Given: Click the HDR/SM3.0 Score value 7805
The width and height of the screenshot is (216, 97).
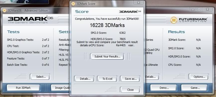Looking at the screenshot, I should pyautogui.click(x=123, y=39).
